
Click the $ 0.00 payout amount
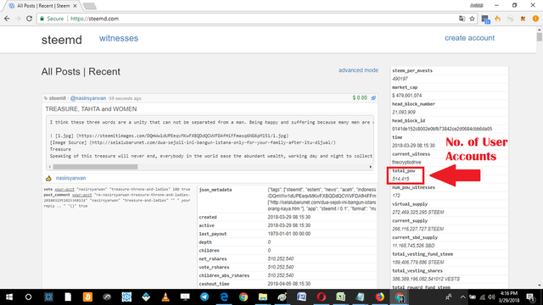360,98
